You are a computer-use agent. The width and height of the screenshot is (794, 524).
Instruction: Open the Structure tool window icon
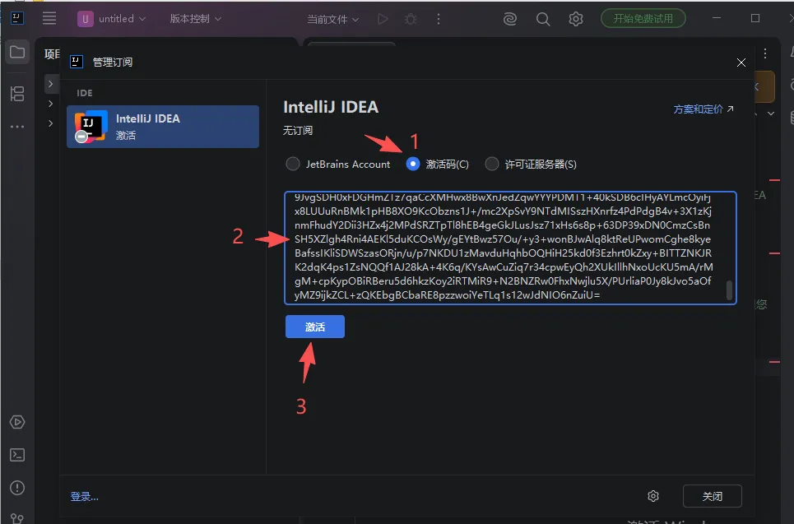(17, 94)
